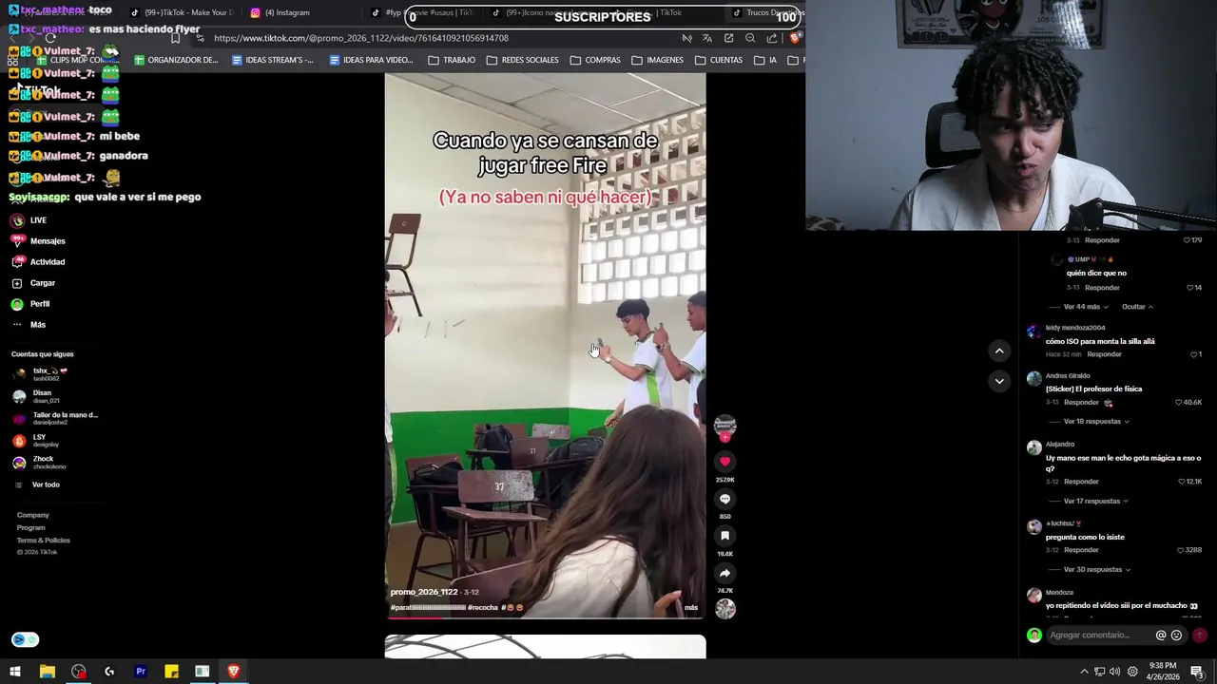Reply to 'pregunta como lo isiste' comment

pyautogui.click(x=1081, y=550)
